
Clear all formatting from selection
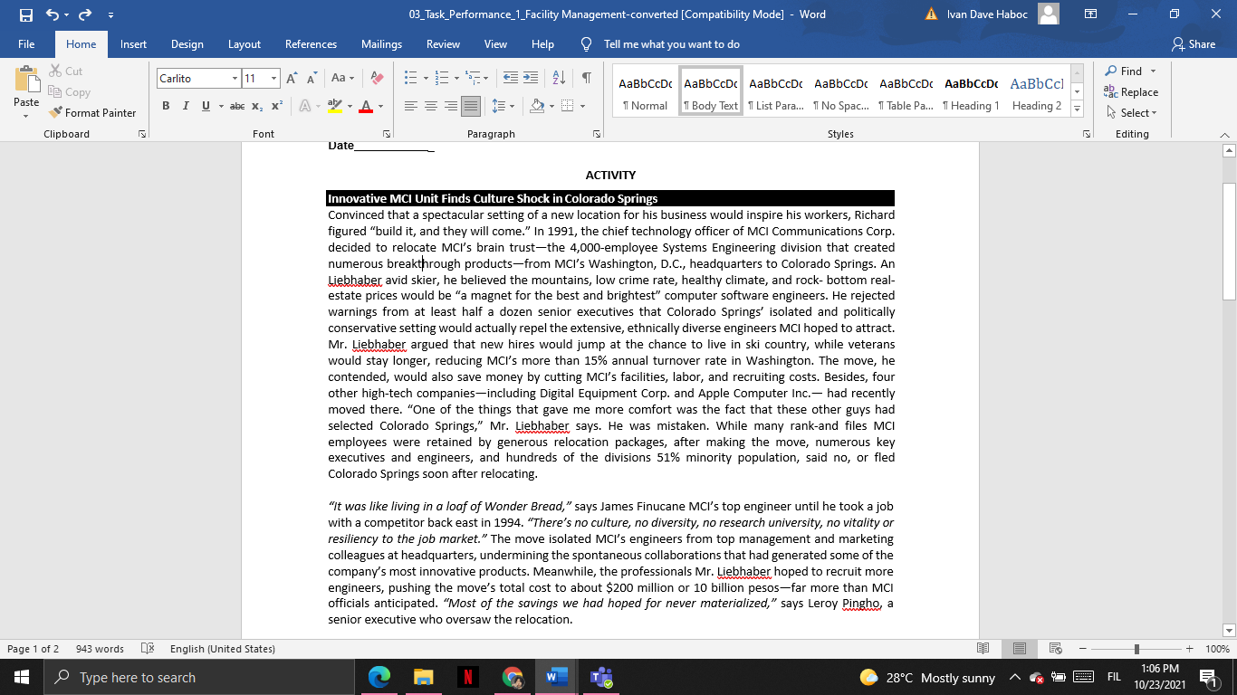click(378, 79)
